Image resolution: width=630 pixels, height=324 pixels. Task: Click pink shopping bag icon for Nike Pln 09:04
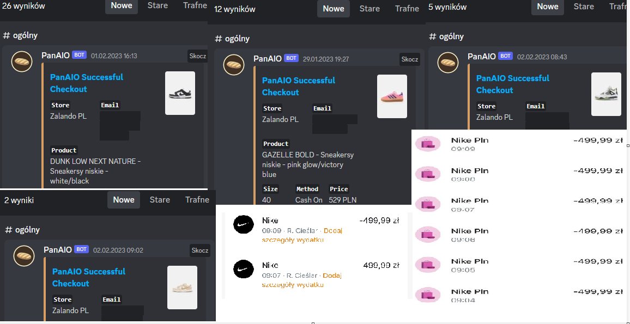[428, 294]
